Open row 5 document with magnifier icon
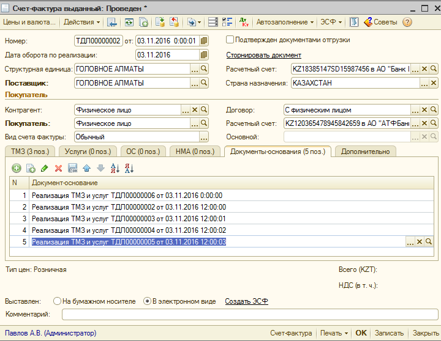This screenshot has width=441, height=341. tap(429, 241)
